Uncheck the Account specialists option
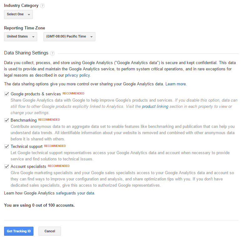243x237 pixels. point(7,166)
